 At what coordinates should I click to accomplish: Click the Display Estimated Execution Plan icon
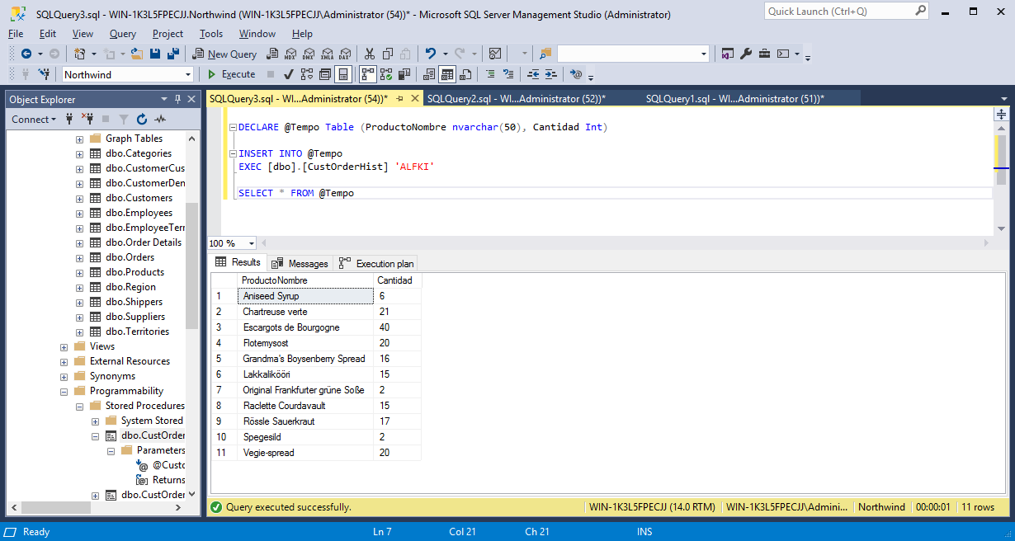pos(308,74)
